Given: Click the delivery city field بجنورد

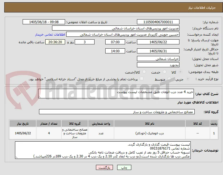Looking at the screenshot, I should pyautogui.click(x=158, y=65).
